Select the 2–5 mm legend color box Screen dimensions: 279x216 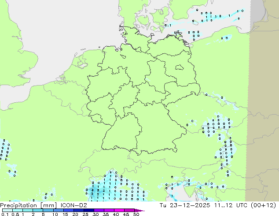(x=38, y=210)
